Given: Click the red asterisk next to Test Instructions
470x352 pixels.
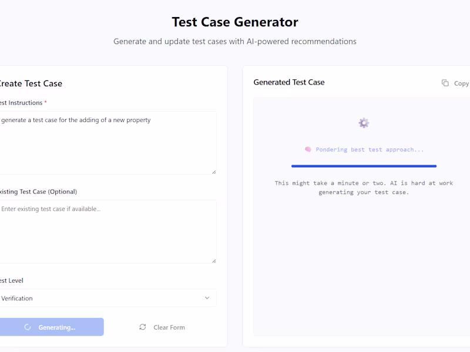Looking at the screenshot, I should (46, 102).
